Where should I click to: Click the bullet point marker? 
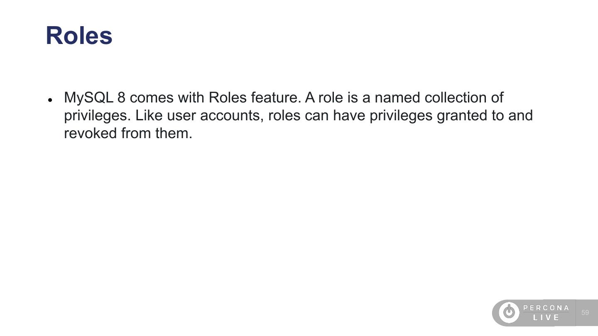(50, 100)
